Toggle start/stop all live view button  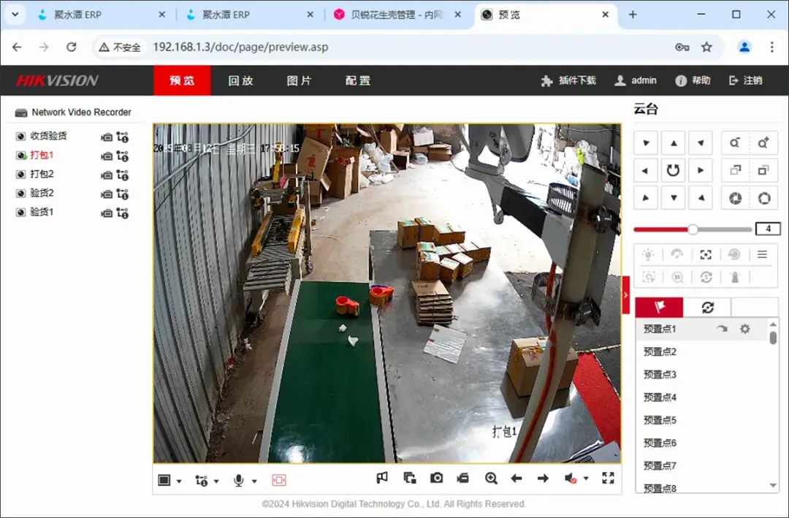tap(279, 480)
